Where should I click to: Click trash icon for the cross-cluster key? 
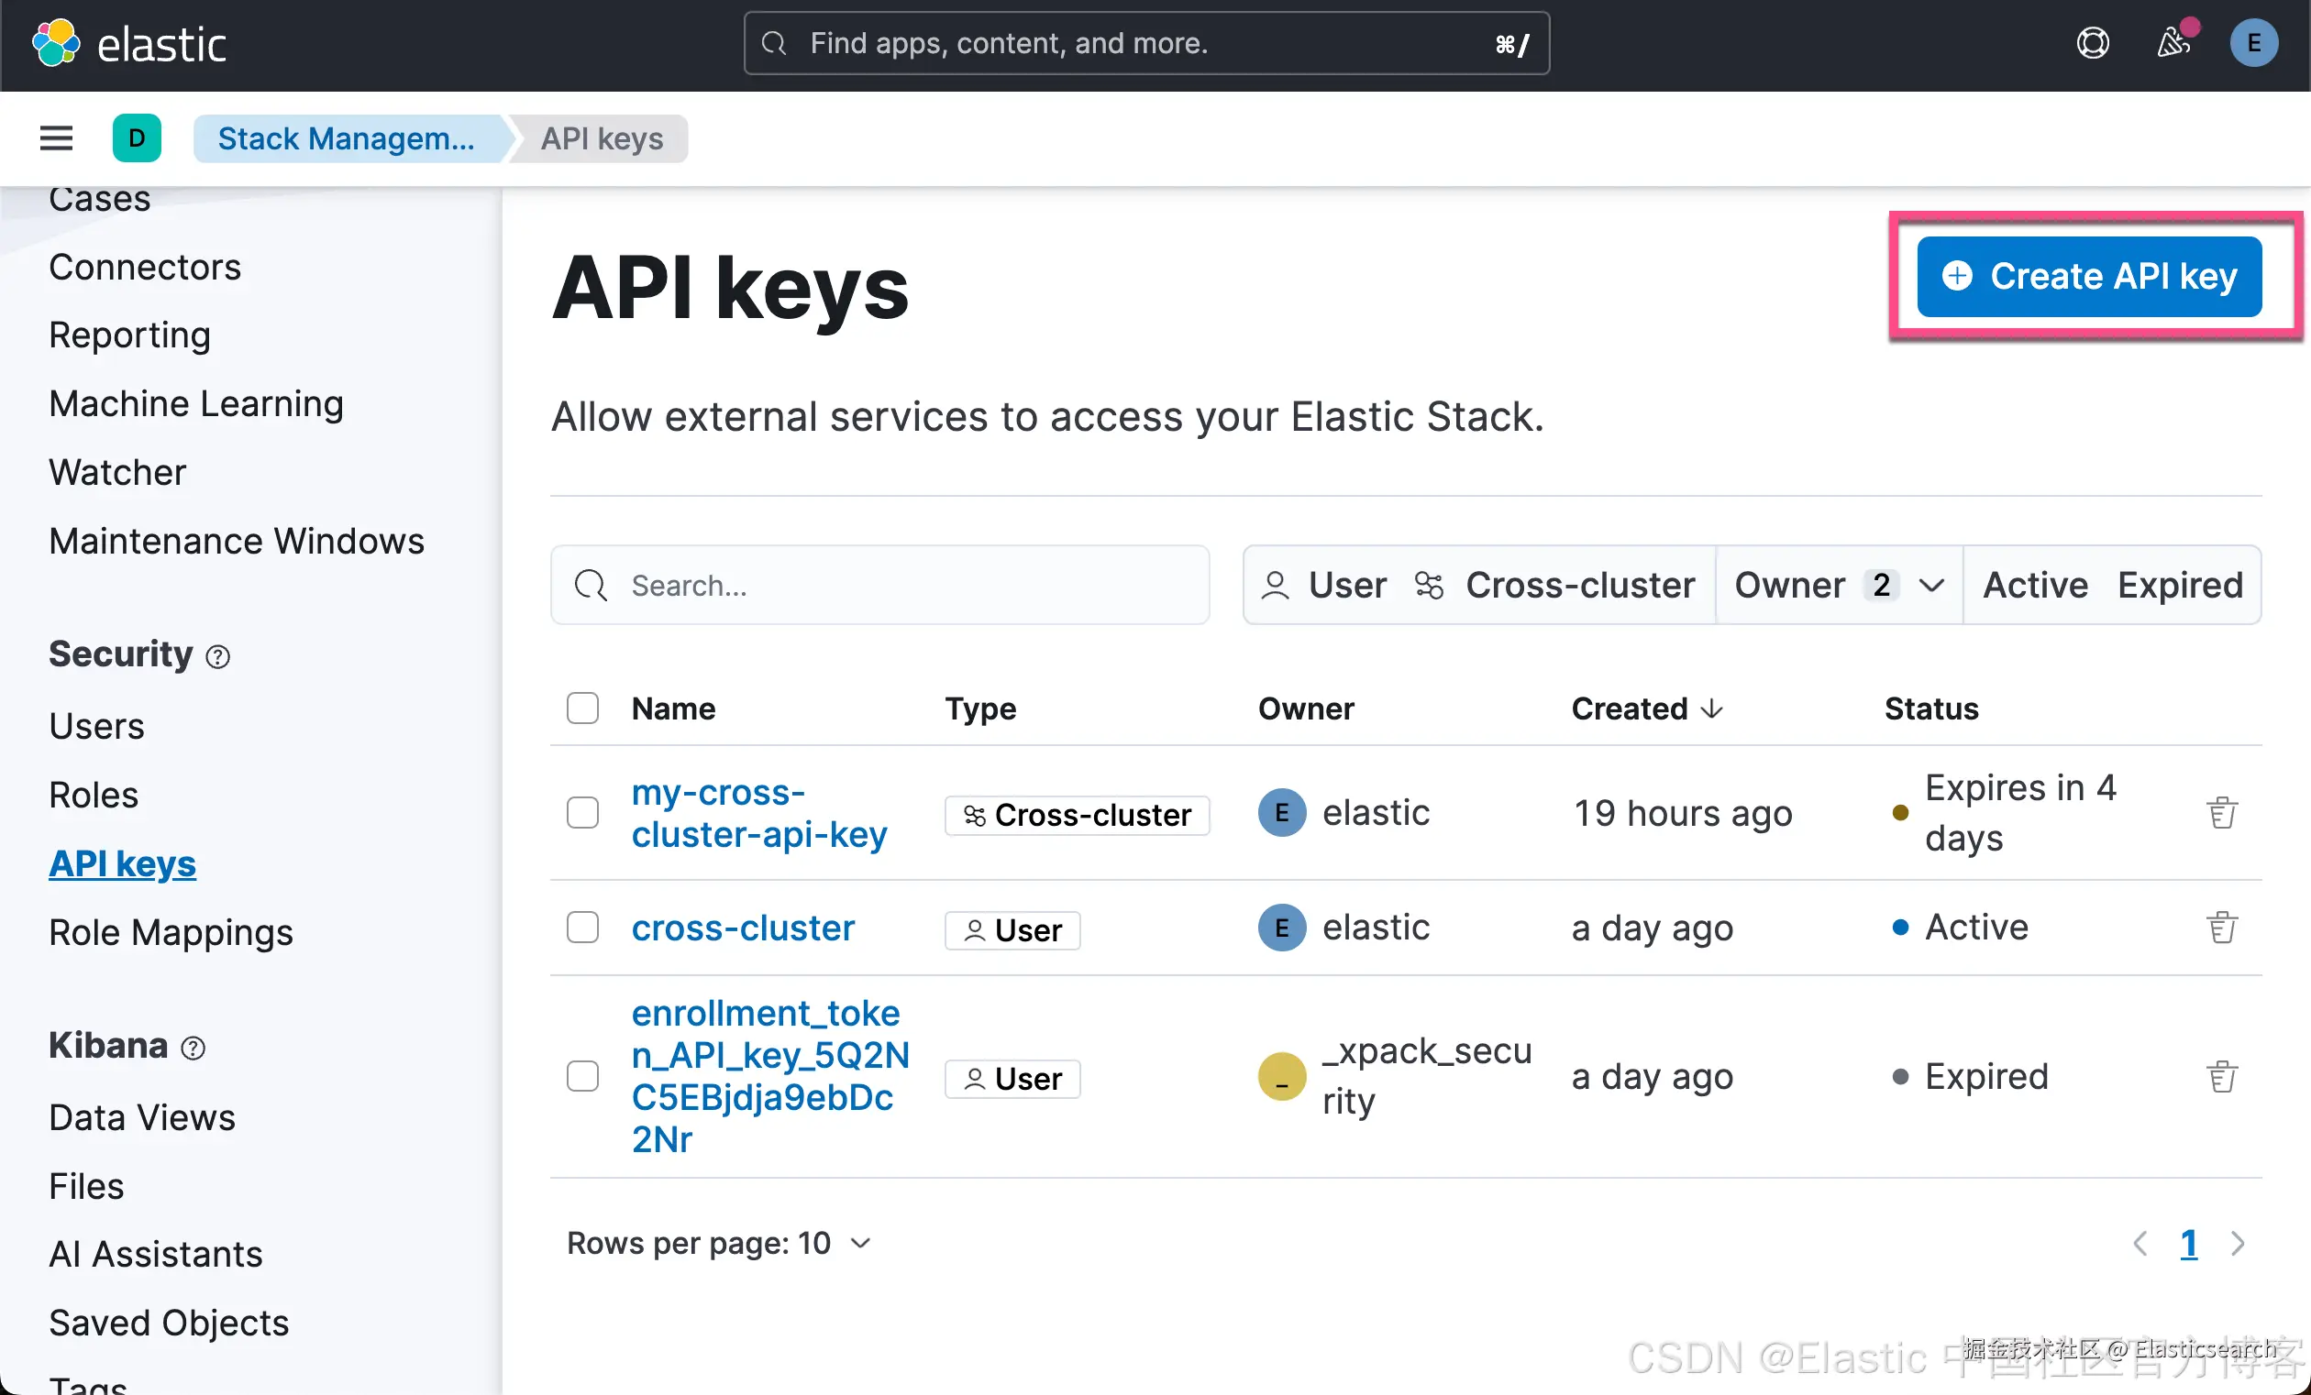tap(2221, 928)
